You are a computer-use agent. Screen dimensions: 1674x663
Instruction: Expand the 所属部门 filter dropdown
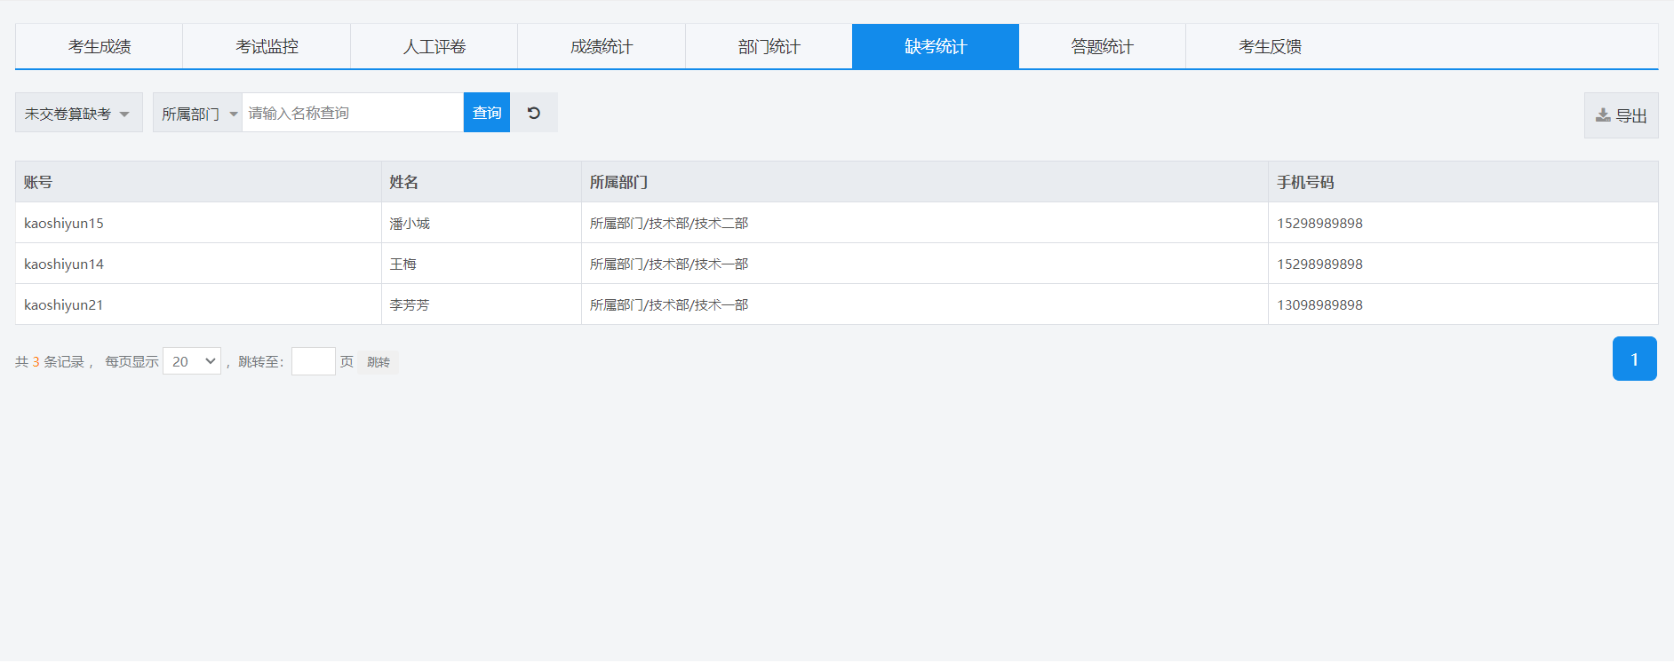[x=198, y=114]
